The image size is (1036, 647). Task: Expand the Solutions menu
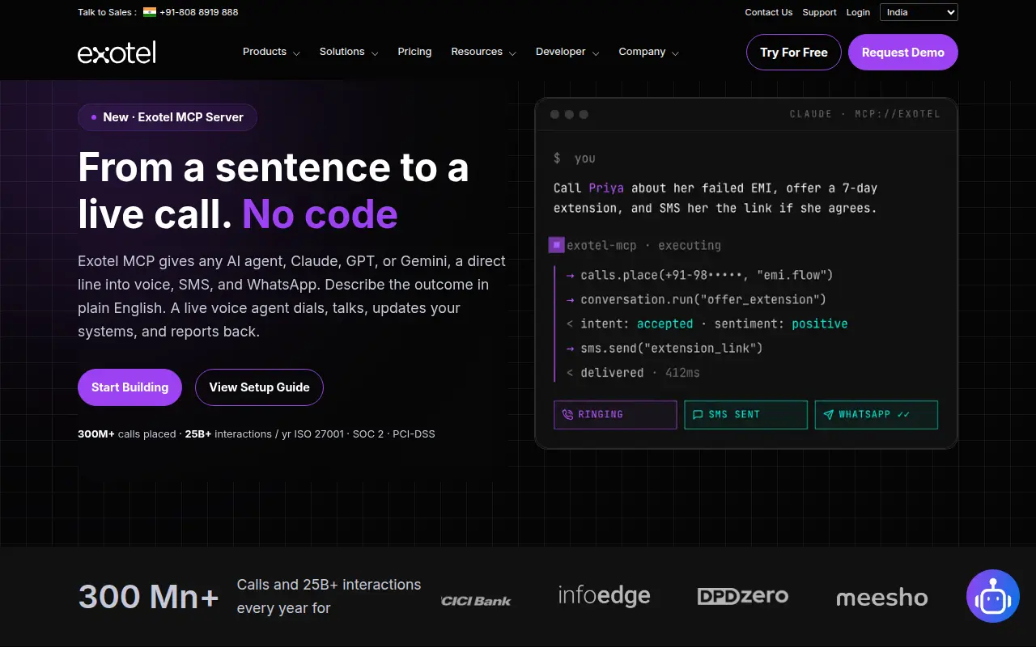pos(349,52)
